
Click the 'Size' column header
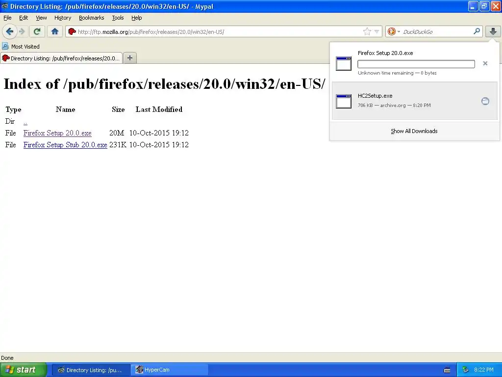pyautogui.click(x=118, y=109)
